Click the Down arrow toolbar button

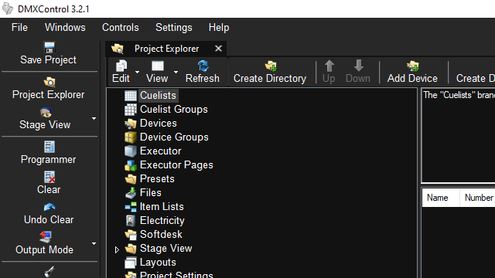[358, 66]
